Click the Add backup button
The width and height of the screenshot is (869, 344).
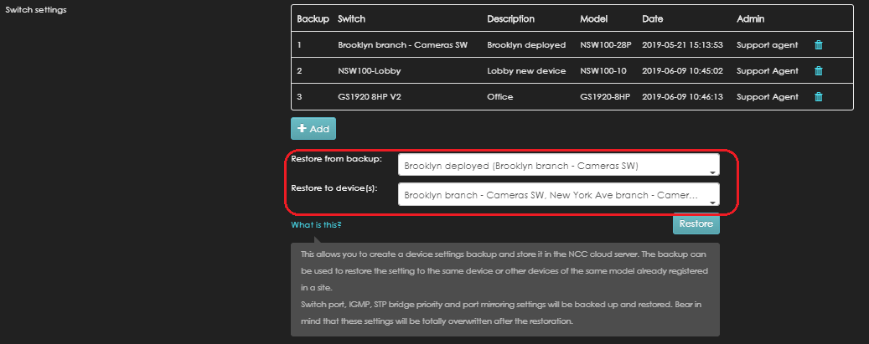(313, 129)
